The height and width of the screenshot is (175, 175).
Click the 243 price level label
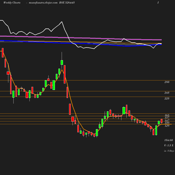pyautogui.click(x=167, y=93)
